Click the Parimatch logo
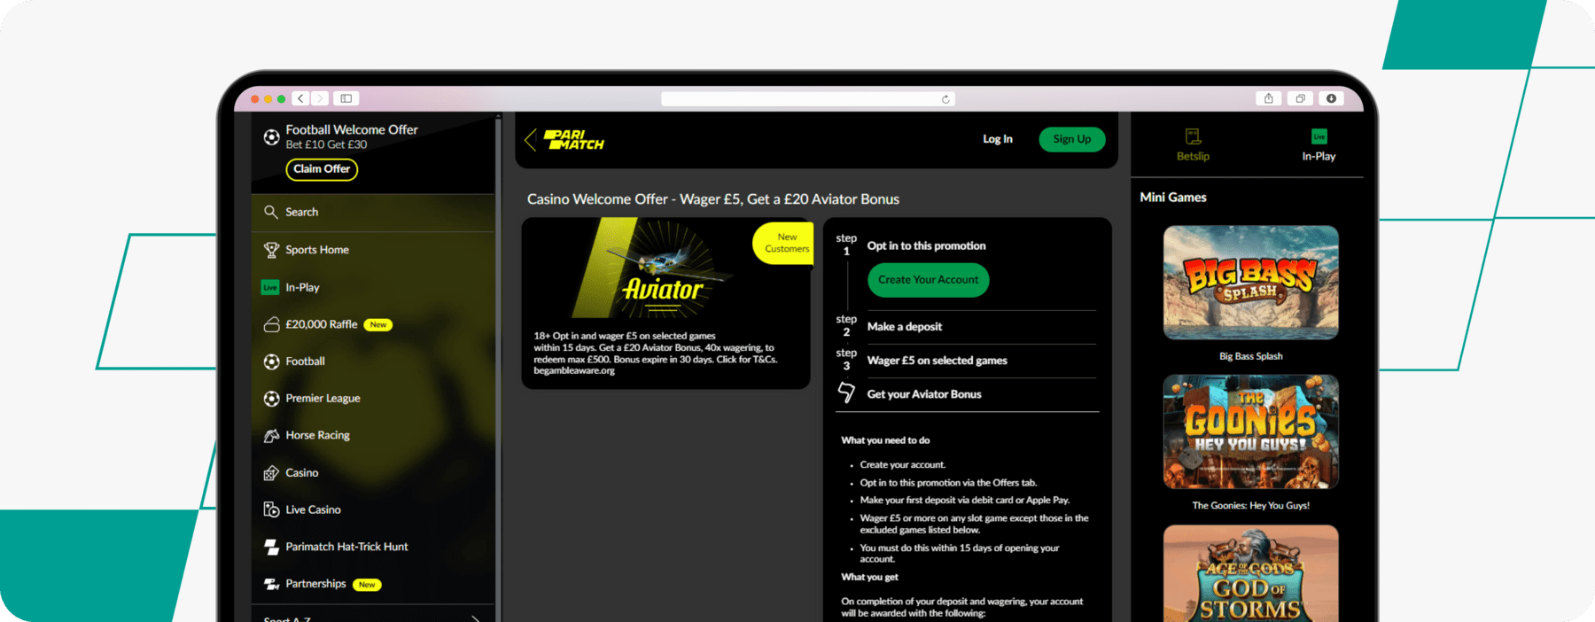The image size is (1595, 622). click(574, 139)
